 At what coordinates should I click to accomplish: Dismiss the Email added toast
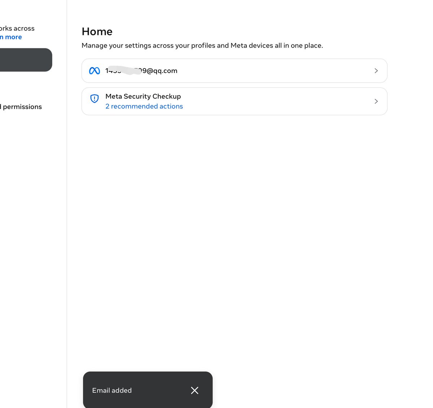coord(194,390)
